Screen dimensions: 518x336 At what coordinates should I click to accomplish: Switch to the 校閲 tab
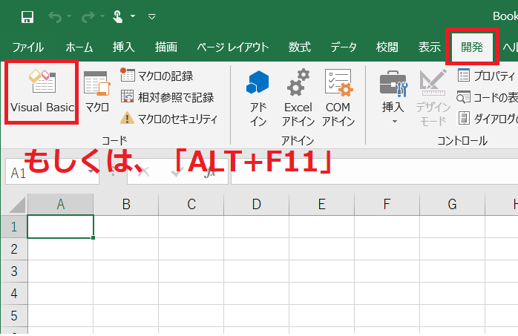point(387,47)
